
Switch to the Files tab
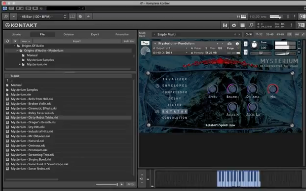[42, 34]
